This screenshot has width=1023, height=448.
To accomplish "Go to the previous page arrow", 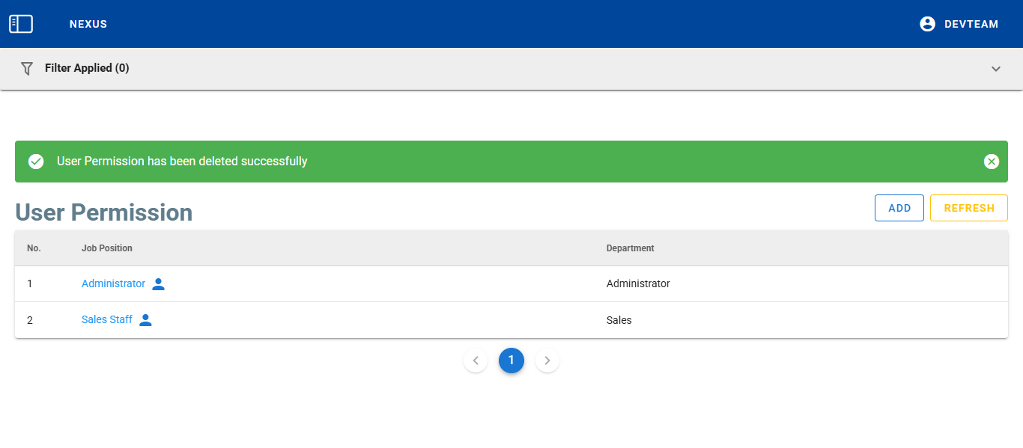I will 476,360.
